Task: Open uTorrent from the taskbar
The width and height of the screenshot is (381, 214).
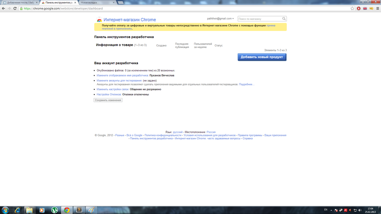Action: [54, 210]
